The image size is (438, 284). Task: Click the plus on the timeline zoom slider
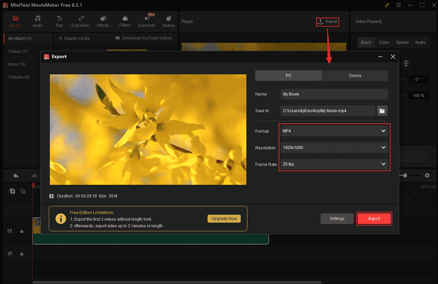pos(428,176)
